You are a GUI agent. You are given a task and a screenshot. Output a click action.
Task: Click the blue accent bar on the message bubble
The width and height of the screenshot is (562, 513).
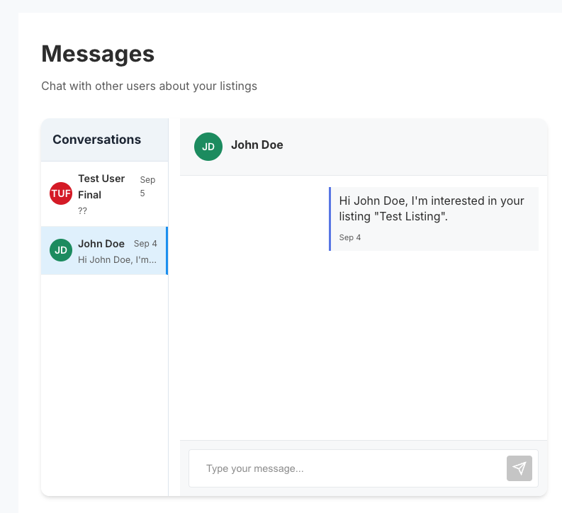pos(330,219)
